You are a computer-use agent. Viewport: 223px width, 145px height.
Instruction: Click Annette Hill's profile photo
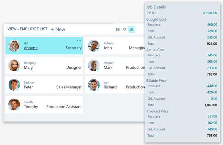[x=14, y=46]
